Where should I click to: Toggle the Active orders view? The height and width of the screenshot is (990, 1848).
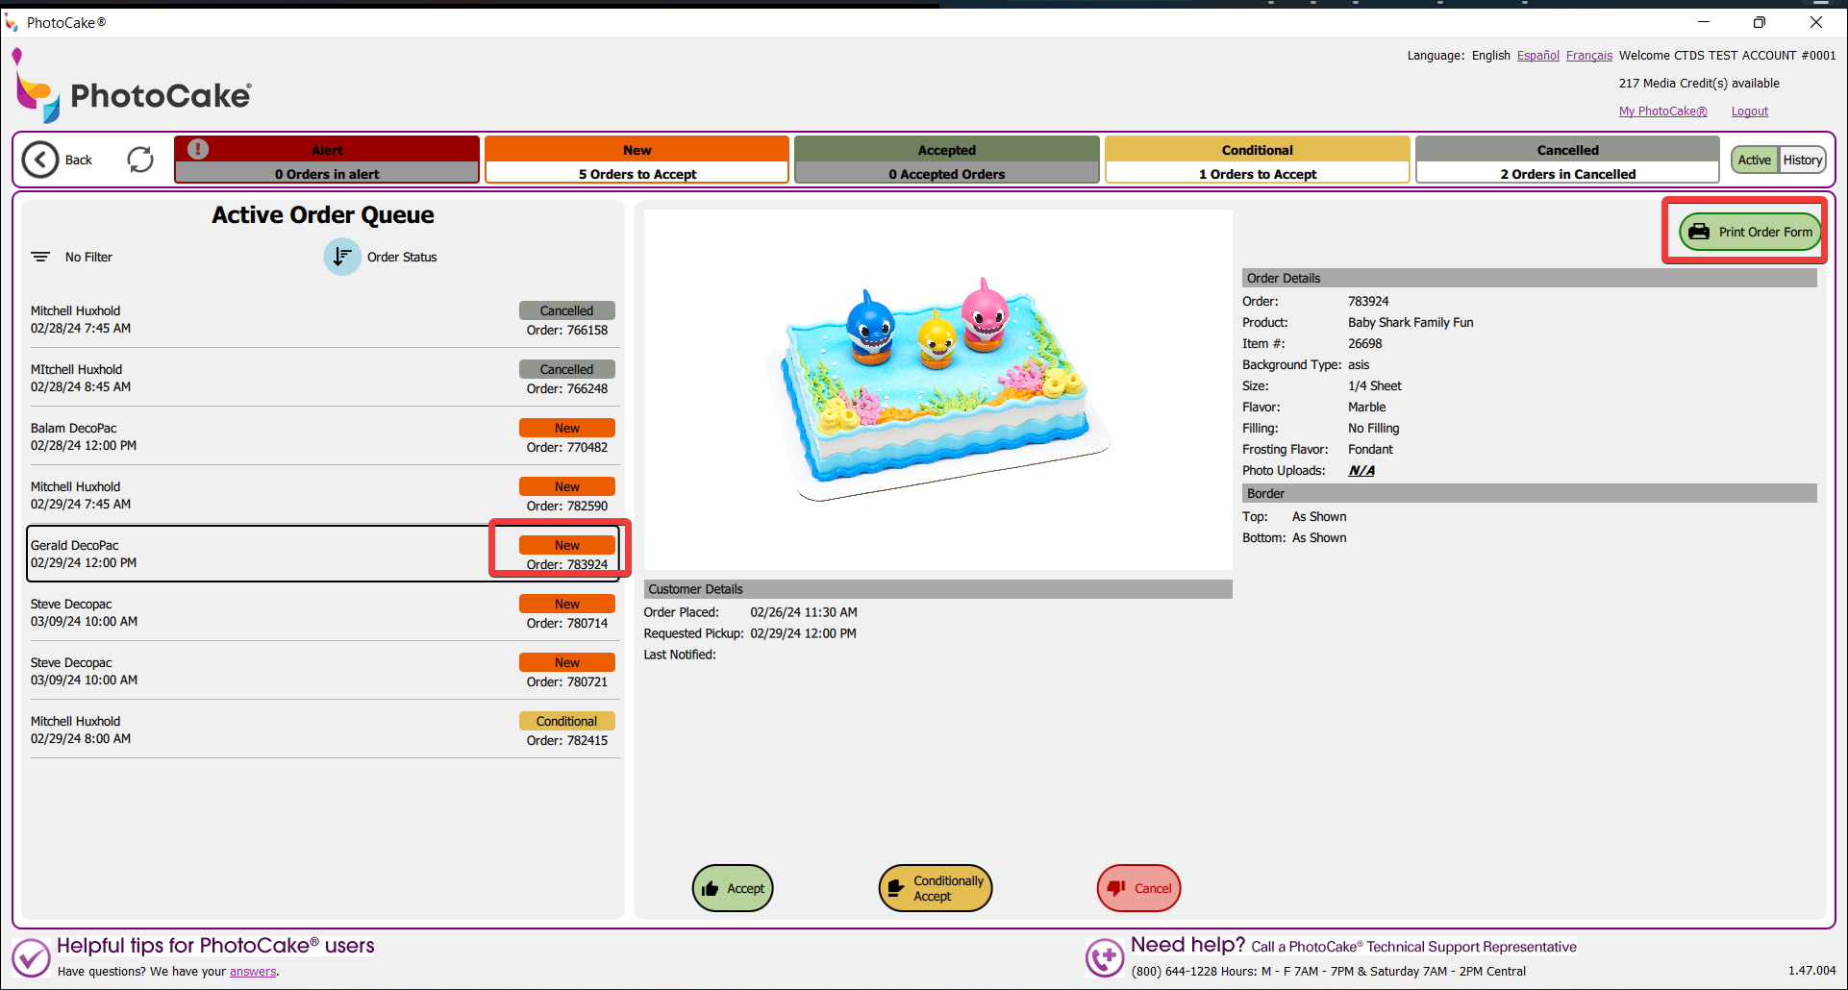[1754, 160]
